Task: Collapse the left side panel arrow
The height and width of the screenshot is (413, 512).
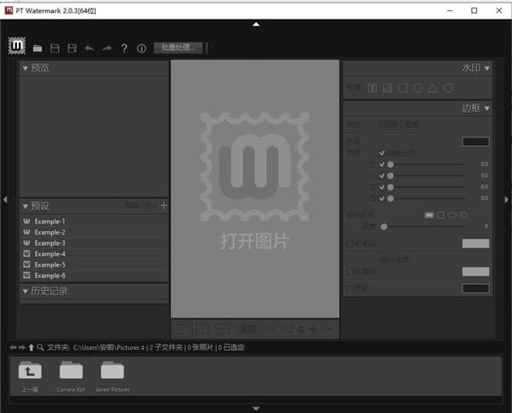Action: [5, 200]
